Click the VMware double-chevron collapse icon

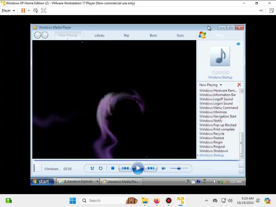261,11
